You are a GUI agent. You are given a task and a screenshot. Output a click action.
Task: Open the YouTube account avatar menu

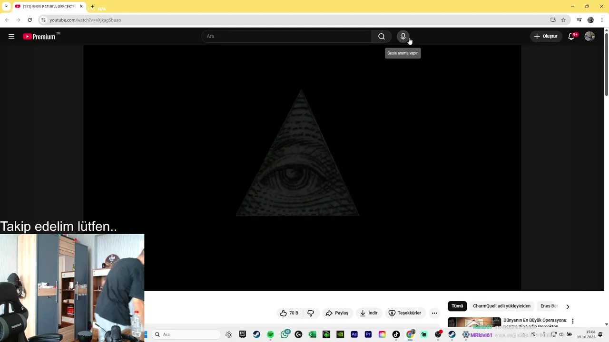pyautogui.click(x=589, y=37)
